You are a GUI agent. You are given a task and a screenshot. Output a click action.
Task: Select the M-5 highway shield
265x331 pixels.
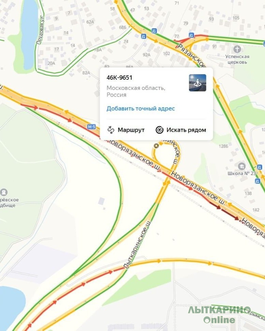pyautogui.click(x=92, y=127)
